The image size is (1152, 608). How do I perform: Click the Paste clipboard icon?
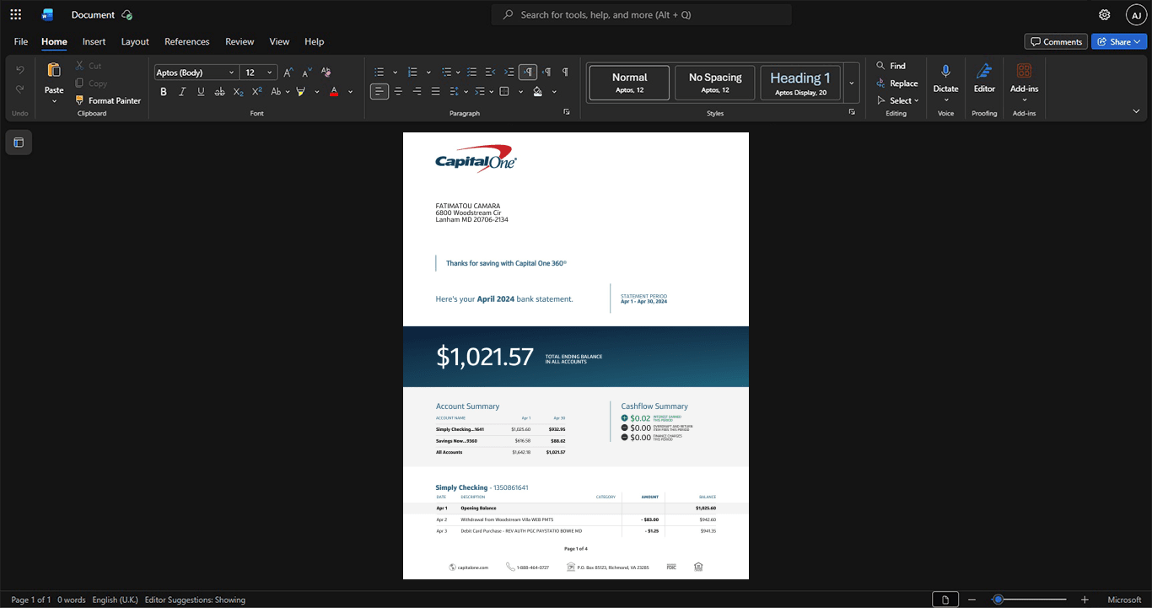(54, 70)
